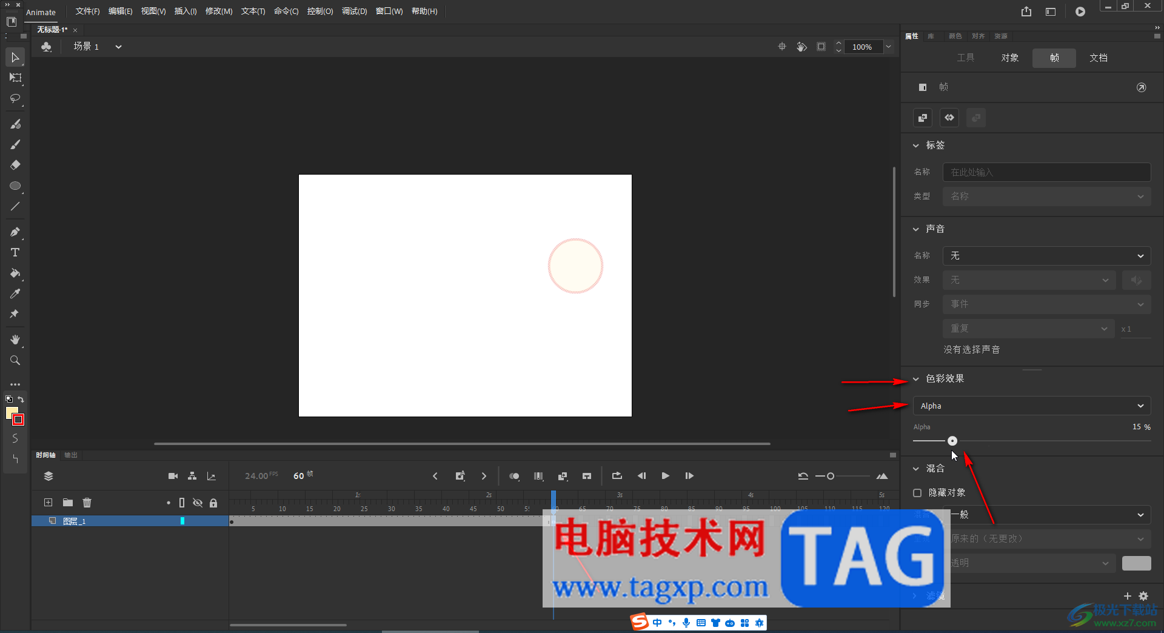Open the sound name dropdown showing 无
Viewport: 1164px width, 633px height.
click(1046, 256)
